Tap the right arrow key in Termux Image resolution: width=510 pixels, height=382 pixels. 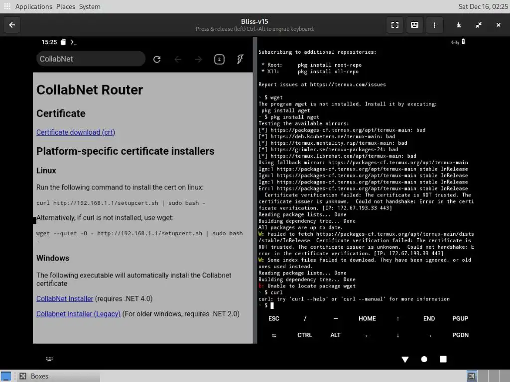pos(429,335)
